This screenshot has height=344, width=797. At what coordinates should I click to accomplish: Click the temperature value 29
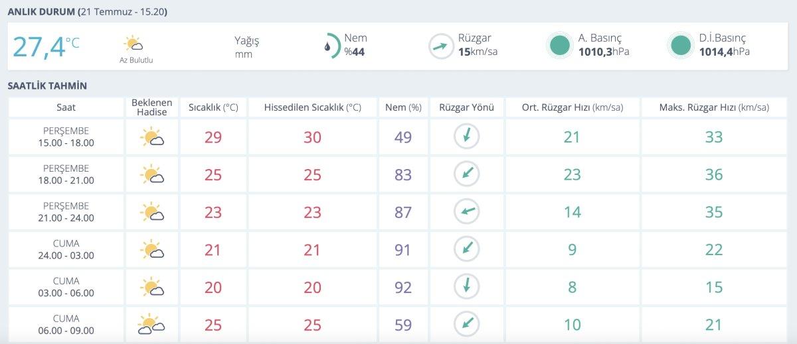213,137
